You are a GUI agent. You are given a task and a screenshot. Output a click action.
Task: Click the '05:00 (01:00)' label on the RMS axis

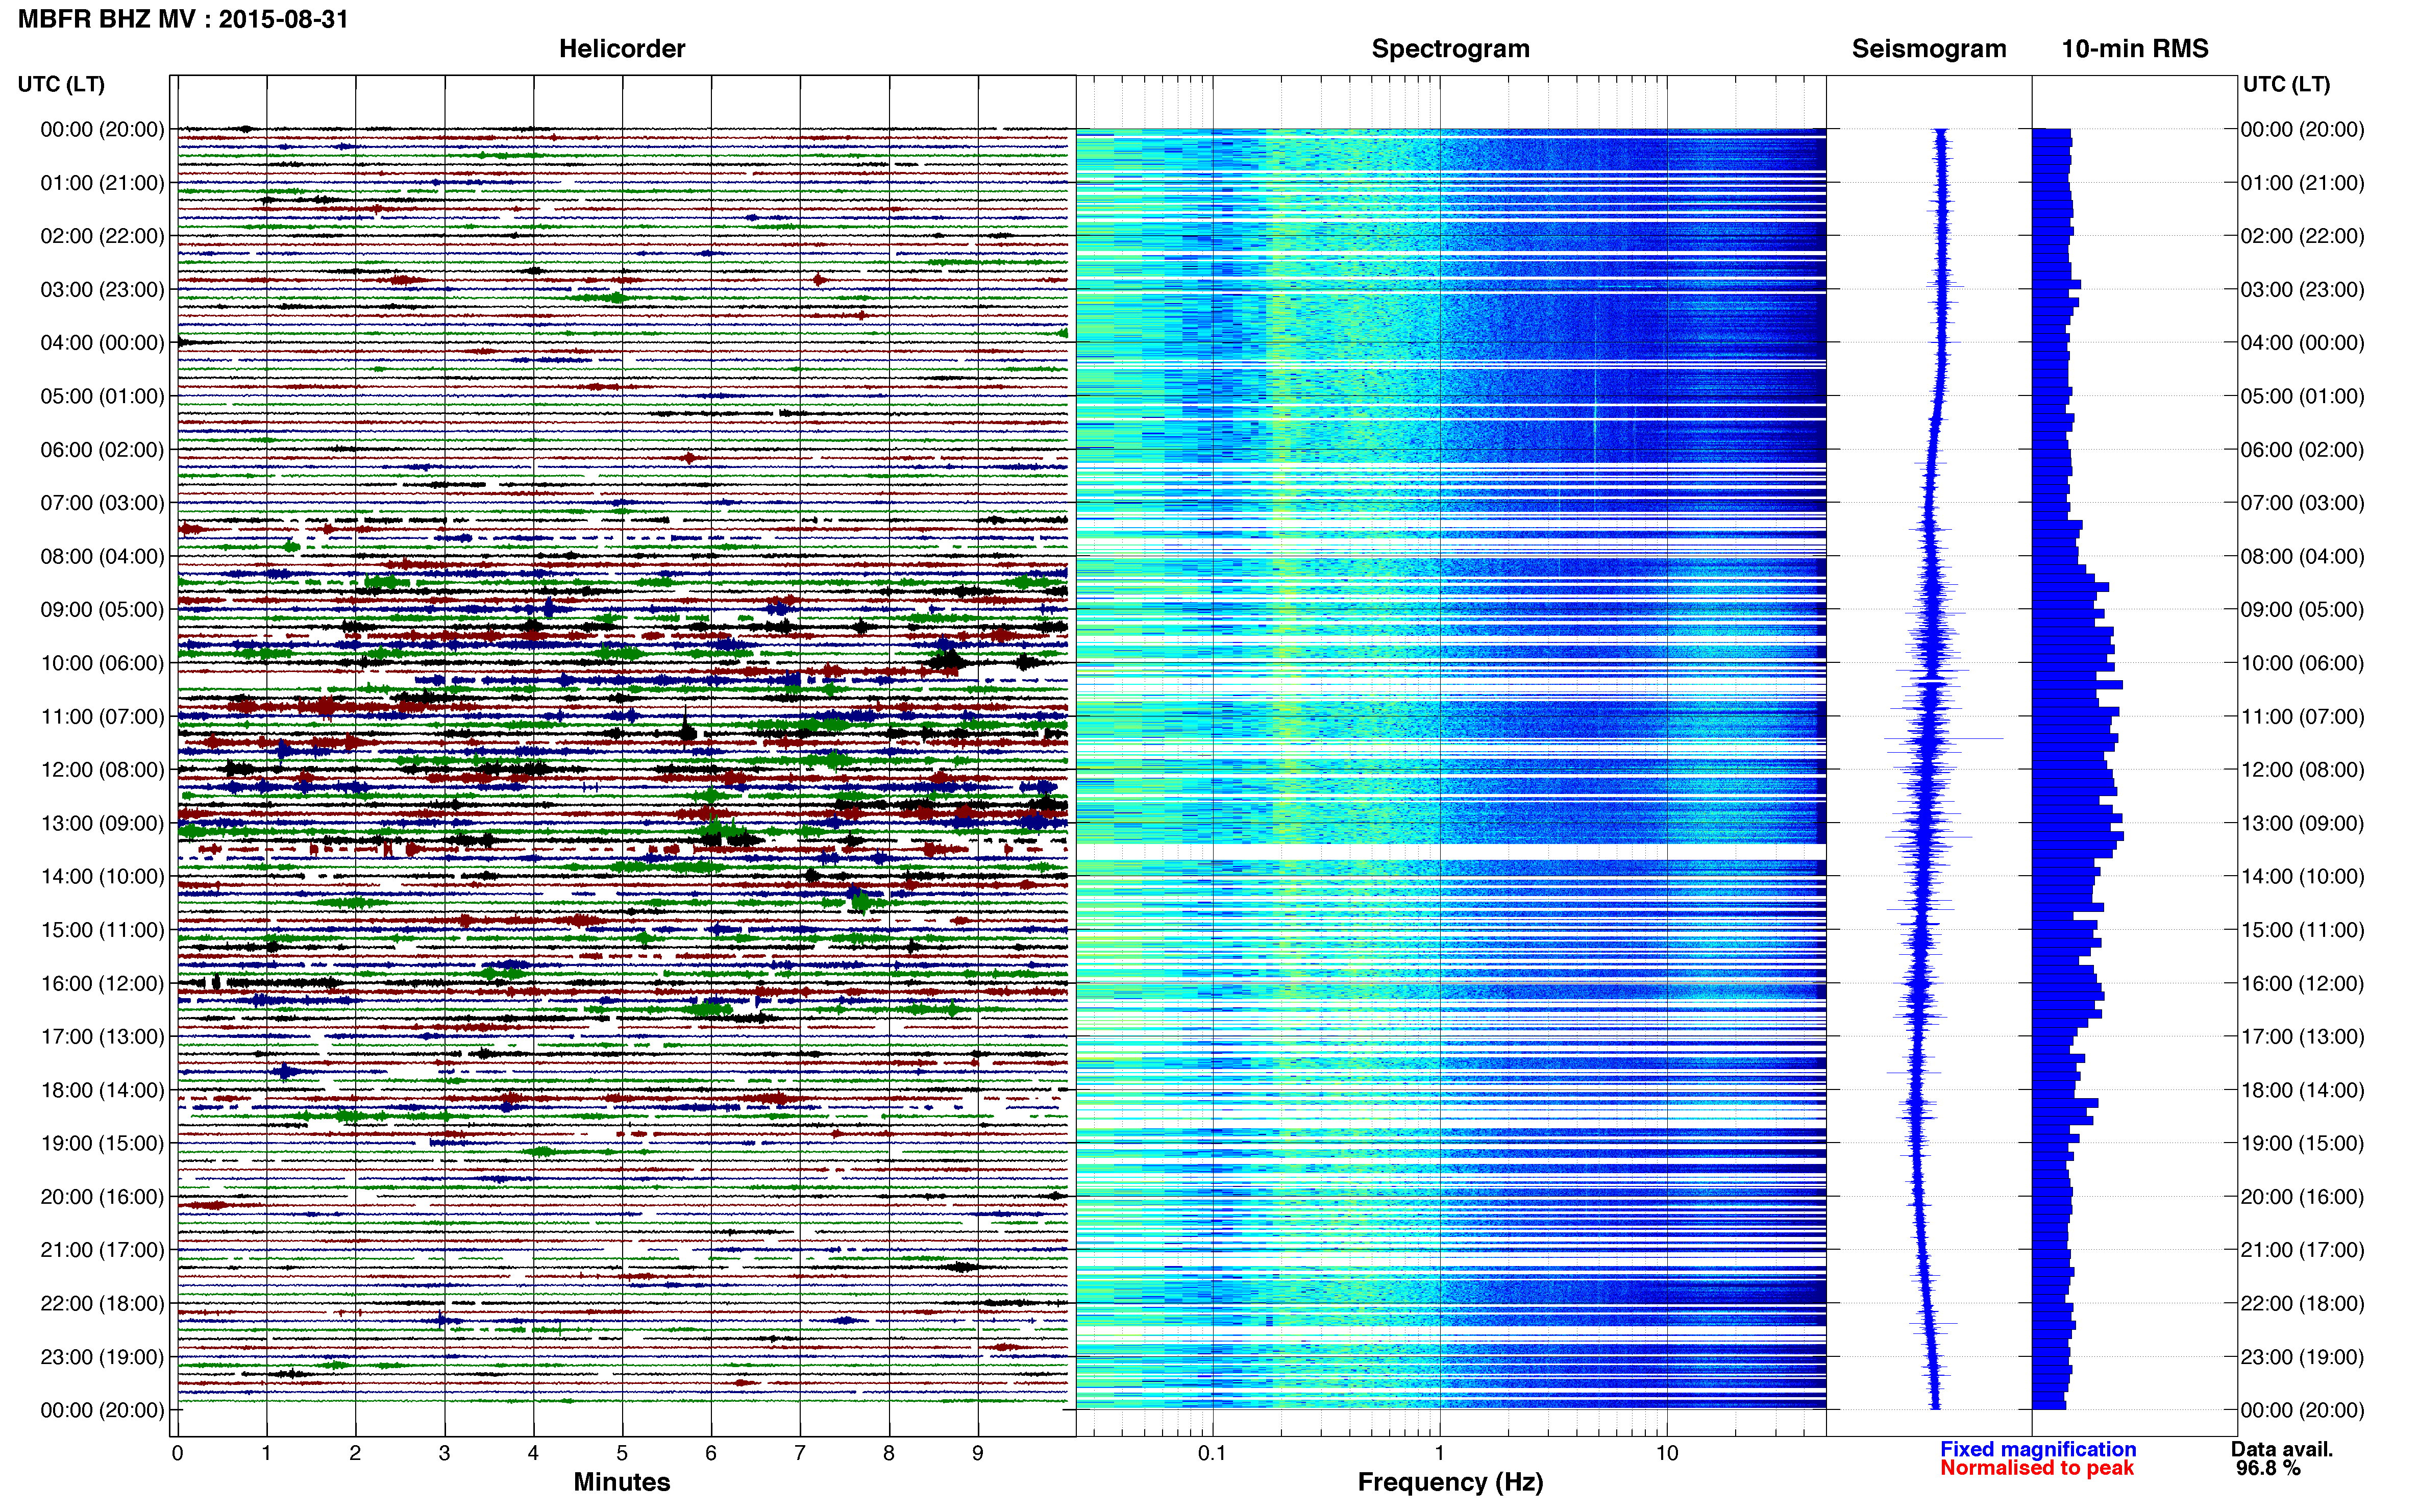pos(2302,396)
